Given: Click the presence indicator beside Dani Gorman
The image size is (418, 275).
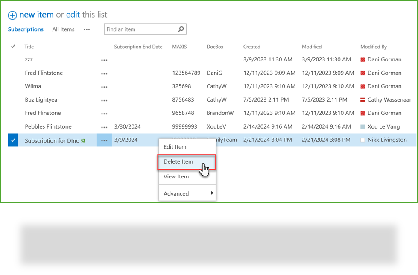Looking at the screenshot, I should point(362,59).
